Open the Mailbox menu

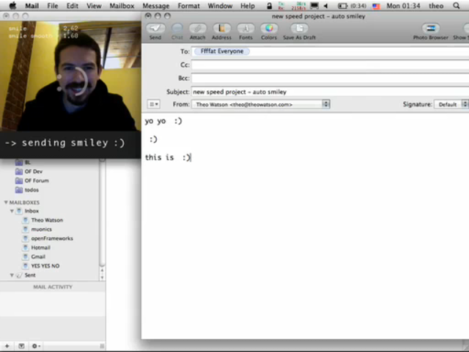(122, 6)
